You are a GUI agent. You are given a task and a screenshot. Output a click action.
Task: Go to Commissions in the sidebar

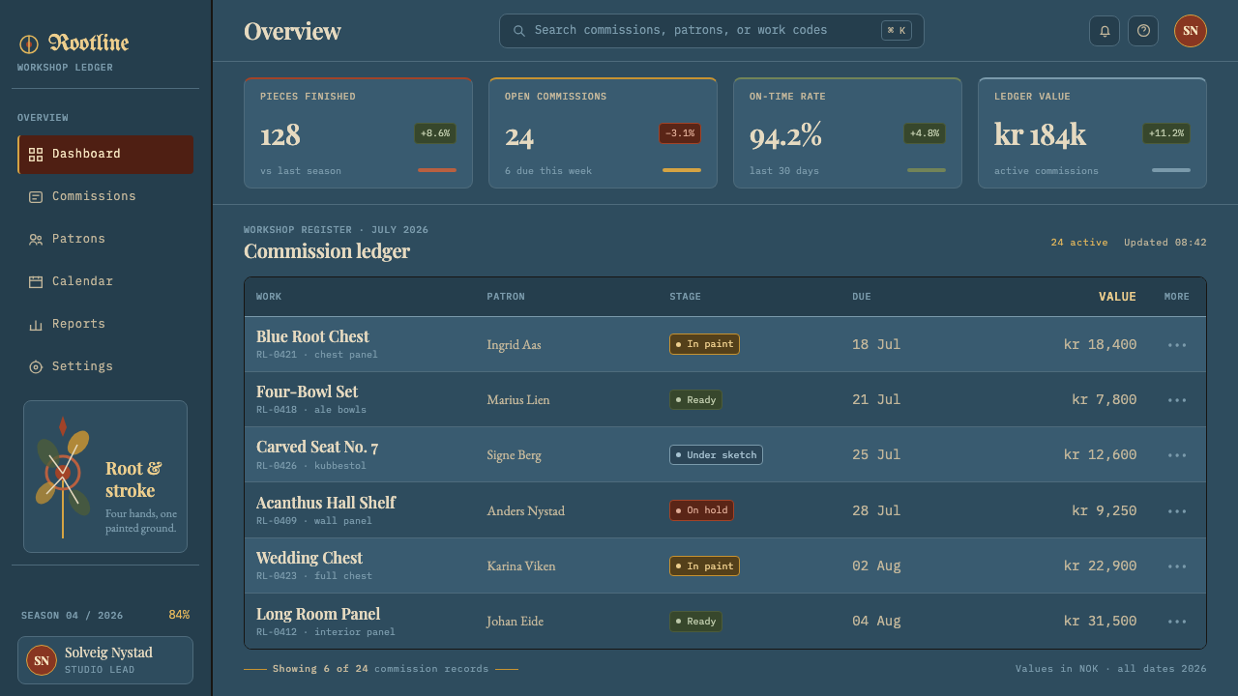(105, 197)
